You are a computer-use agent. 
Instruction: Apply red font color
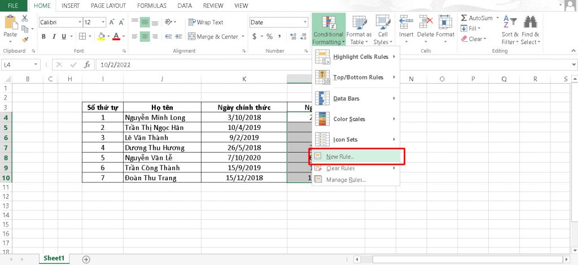point(116,36)
